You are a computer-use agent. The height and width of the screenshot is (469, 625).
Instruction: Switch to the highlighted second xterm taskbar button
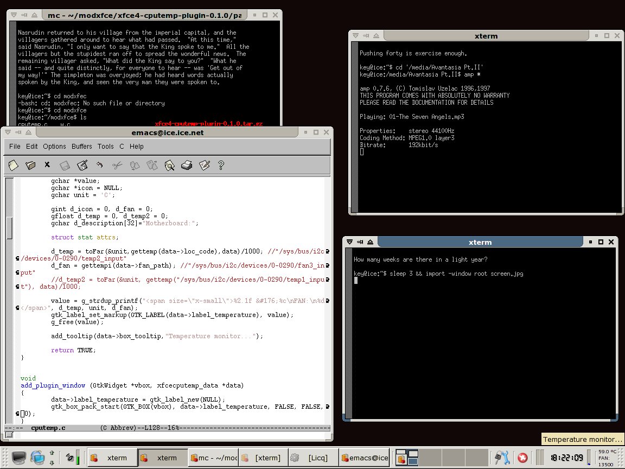[163, 458]
